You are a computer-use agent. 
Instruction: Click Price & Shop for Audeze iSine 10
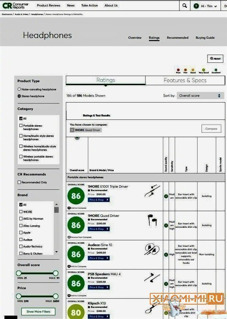tap(99, 258)
